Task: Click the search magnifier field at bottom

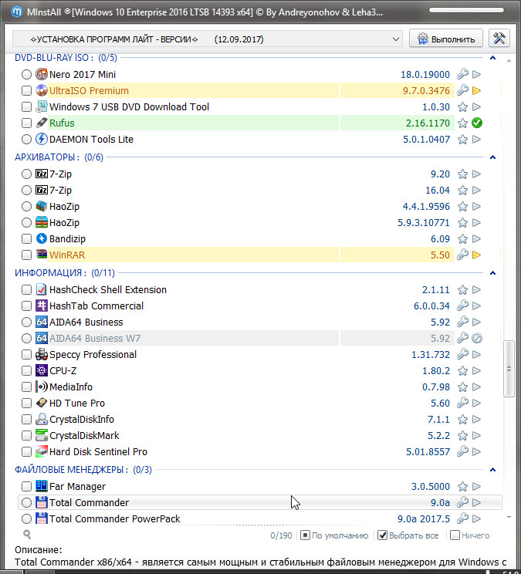Action: 28,534
